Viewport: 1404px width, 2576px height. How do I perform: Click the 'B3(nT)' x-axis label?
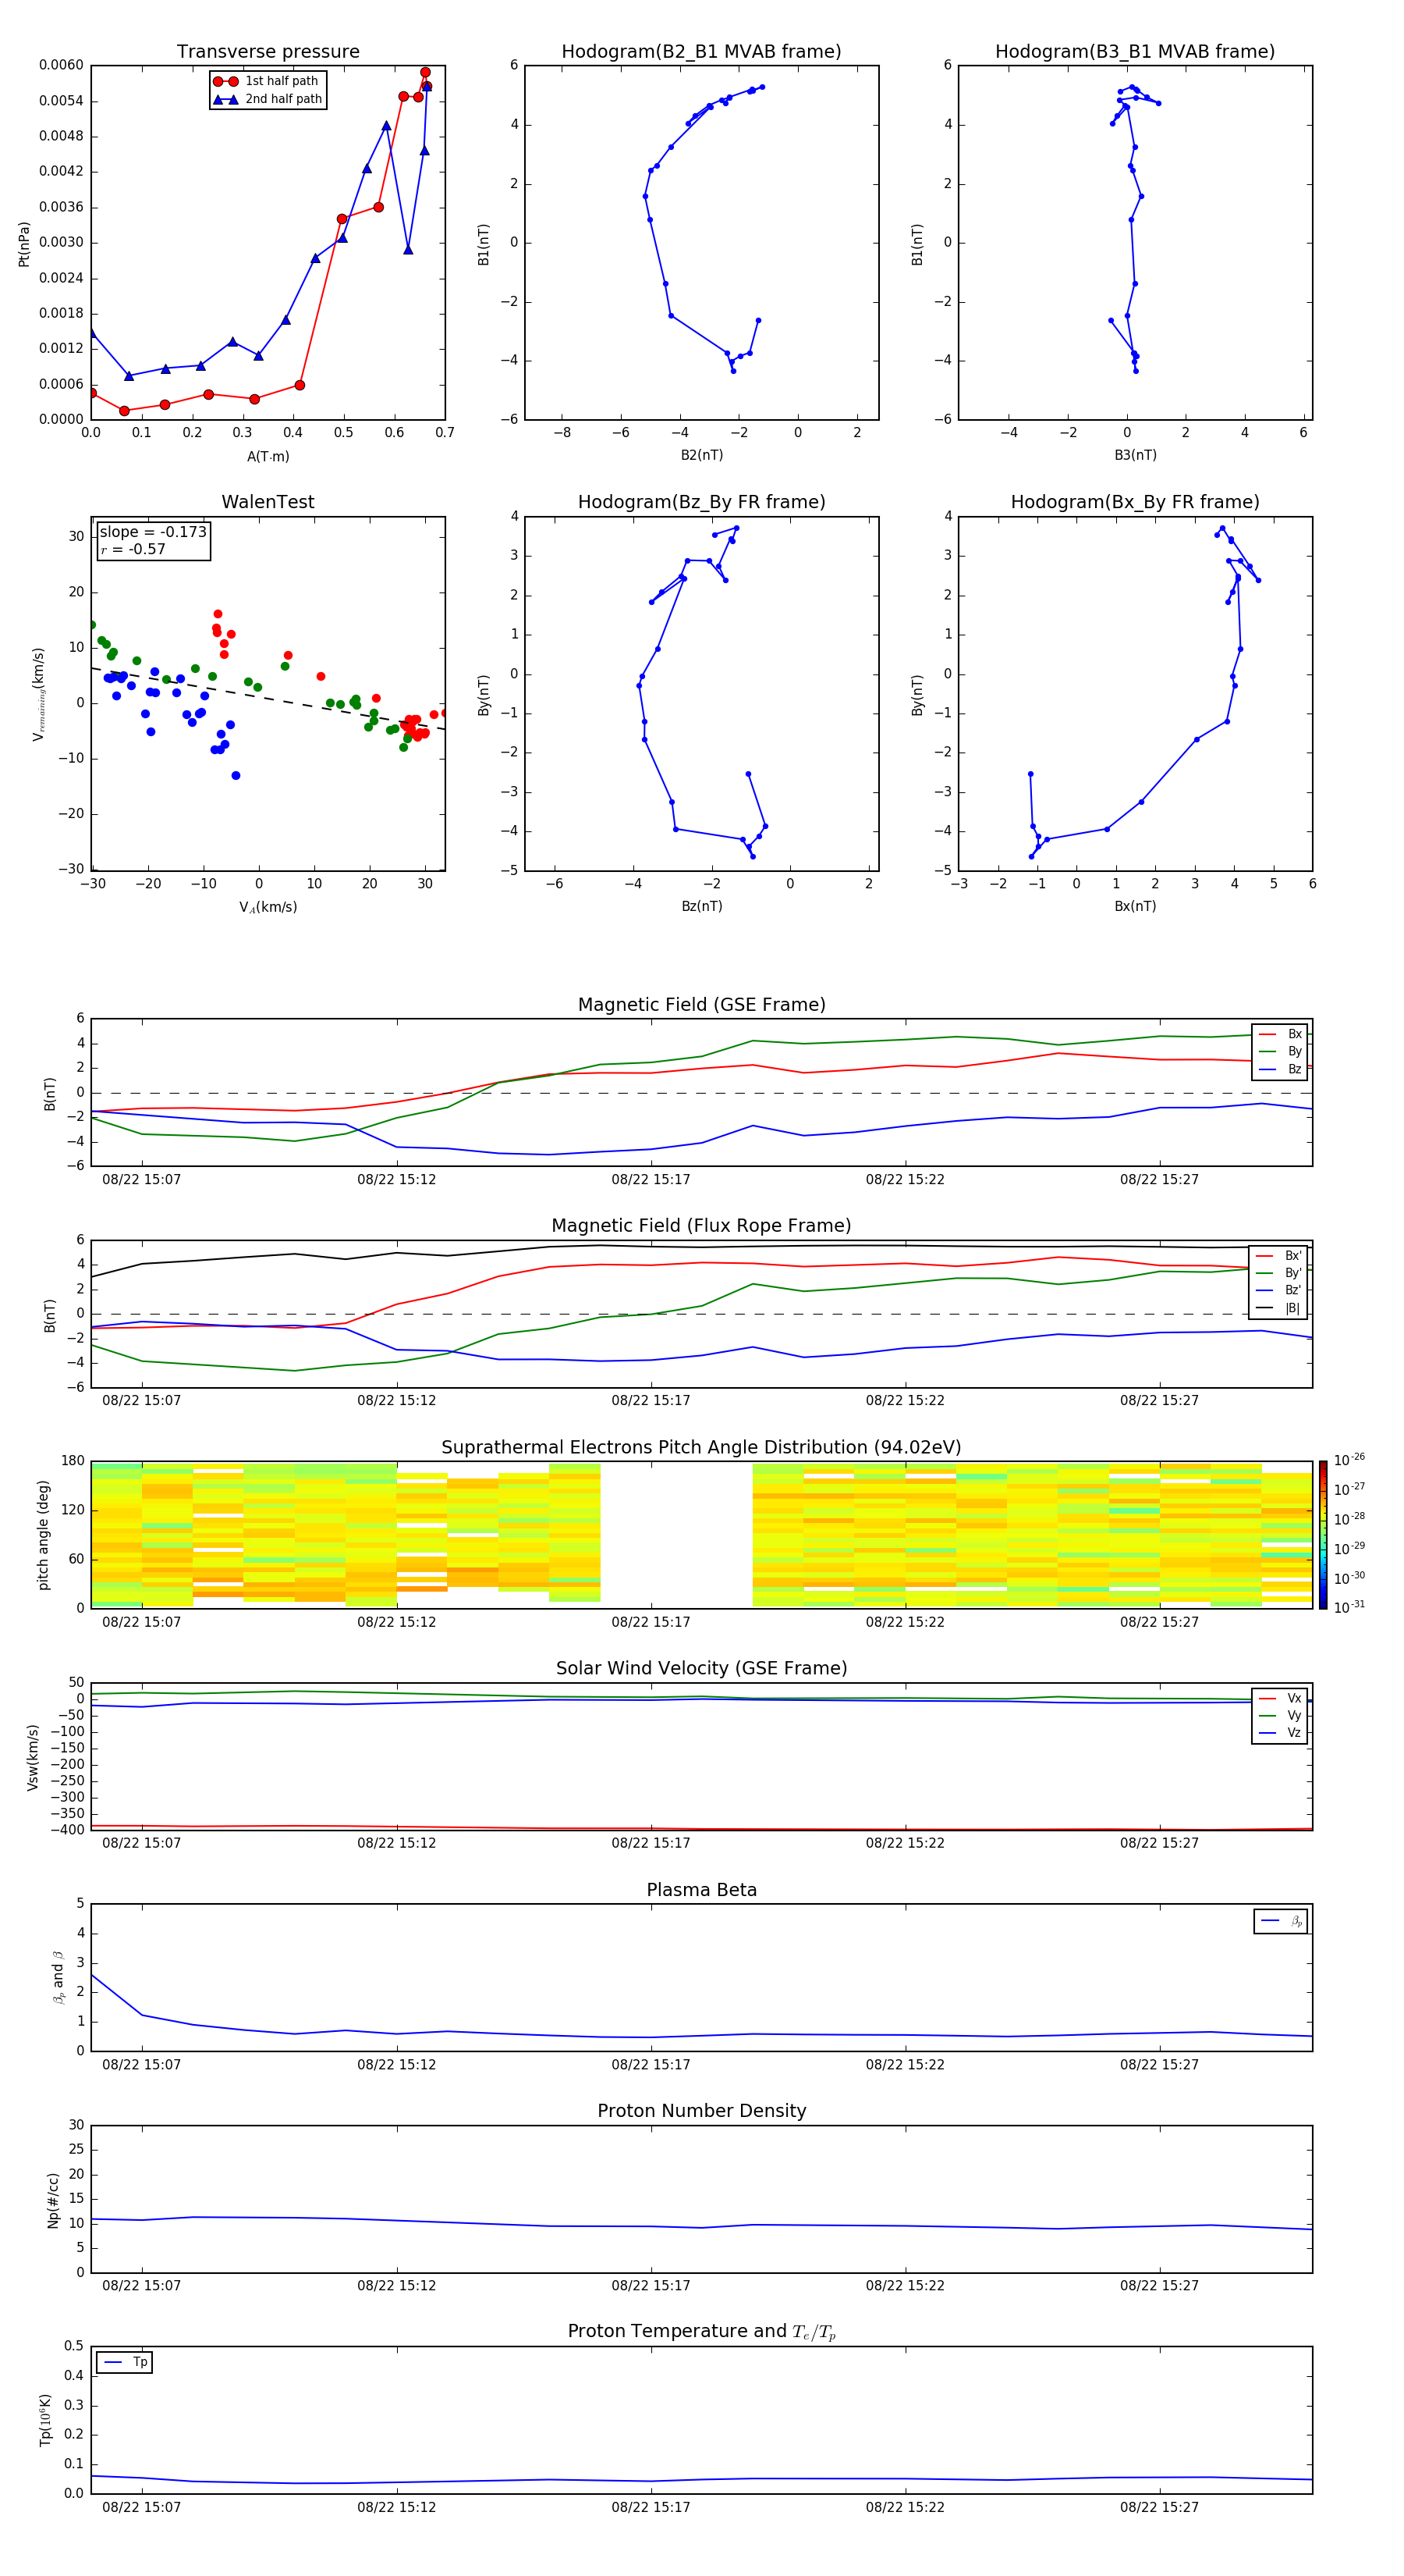(1135, 455)
